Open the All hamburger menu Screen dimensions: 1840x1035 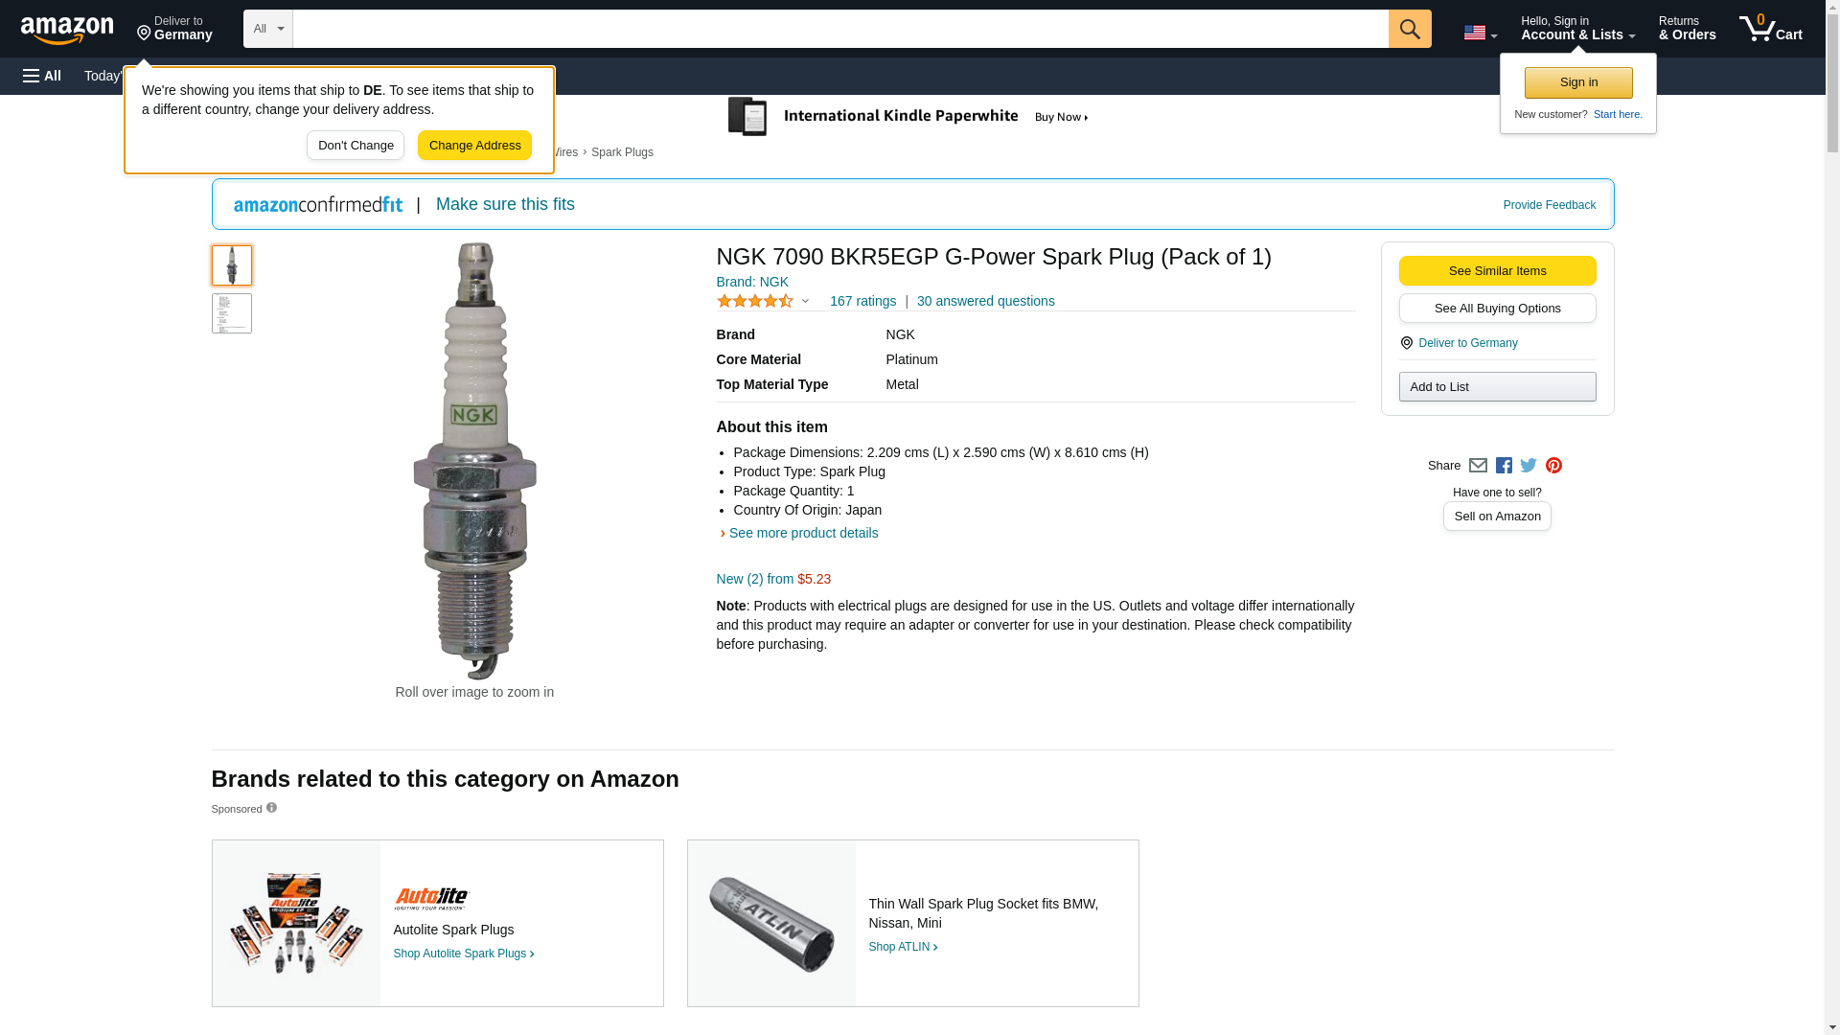(42, 76)
